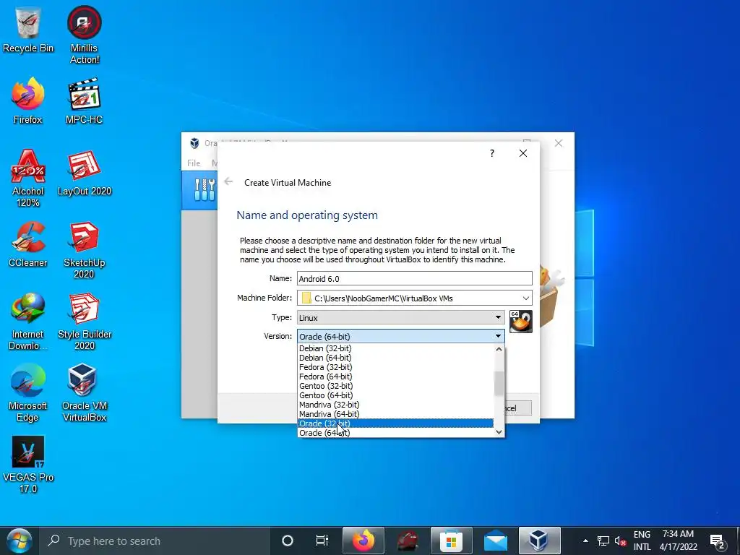Switch to VirtualBox taskbar button

(539, 541)
